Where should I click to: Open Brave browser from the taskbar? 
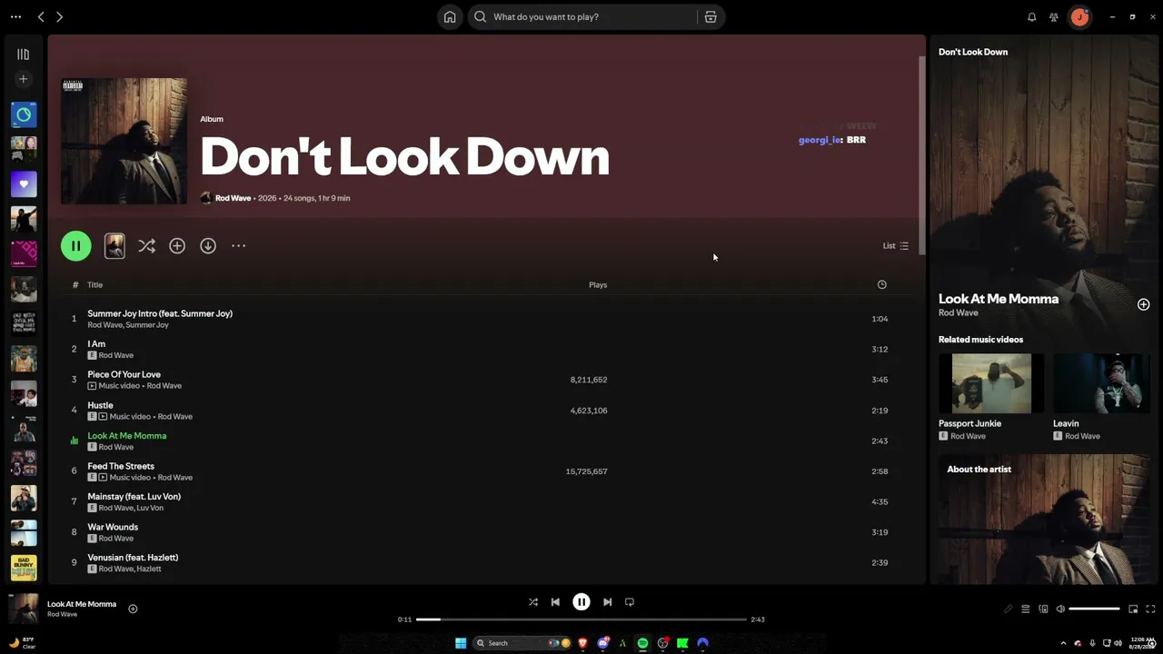coord(582,643)
